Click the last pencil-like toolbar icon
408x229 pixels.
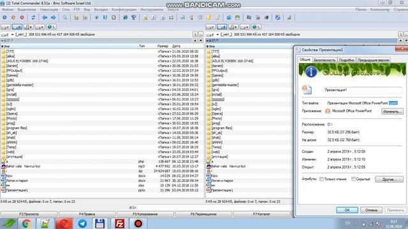pos(289,17)
